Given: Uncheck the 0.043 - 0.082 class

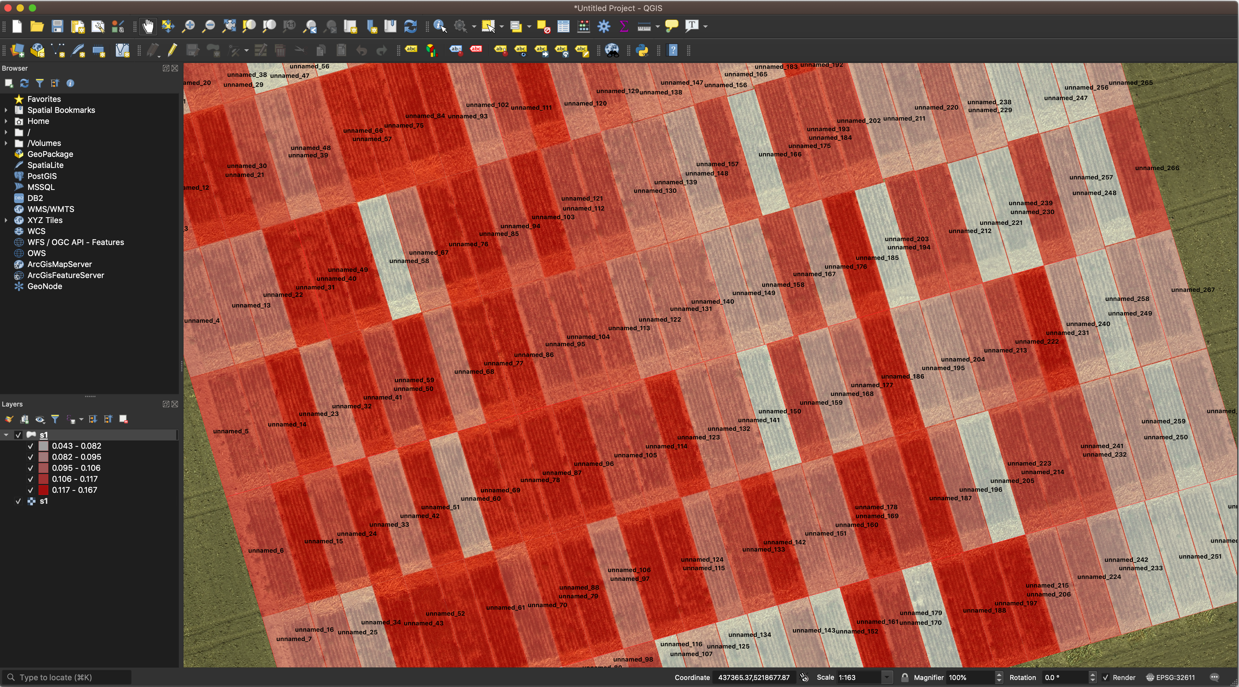Looking at the screenshot, I should point(30,446).
